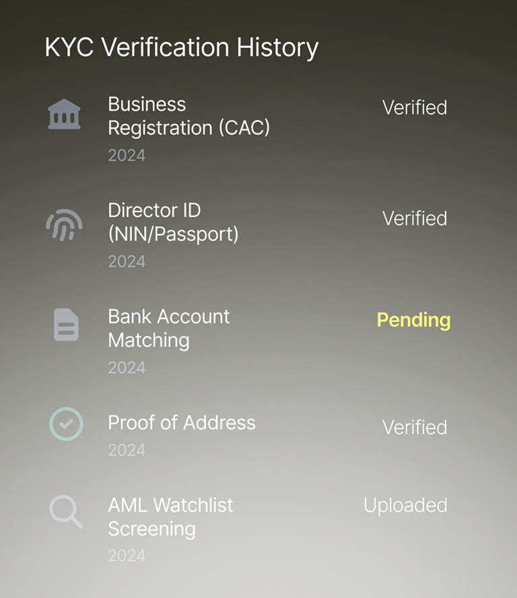The height and width of the screenshot is (598, 517).
Task: Click the 2024 date under Proof of Address
Action: coord(127,450)
